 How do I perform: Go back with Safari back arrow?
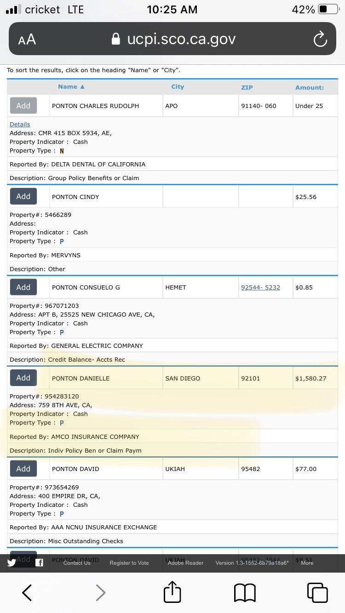tap(27, 592)
